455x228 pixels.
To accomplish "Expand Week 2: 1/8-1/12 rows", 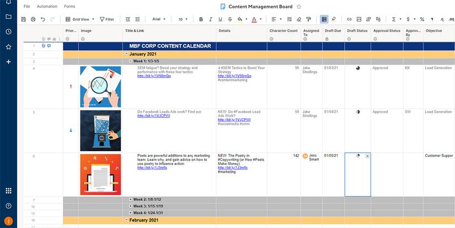I will [x=130, y=199].
